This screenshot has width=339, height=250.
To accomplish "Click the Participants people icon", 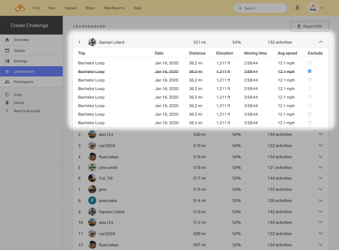I will click(7, 82).
